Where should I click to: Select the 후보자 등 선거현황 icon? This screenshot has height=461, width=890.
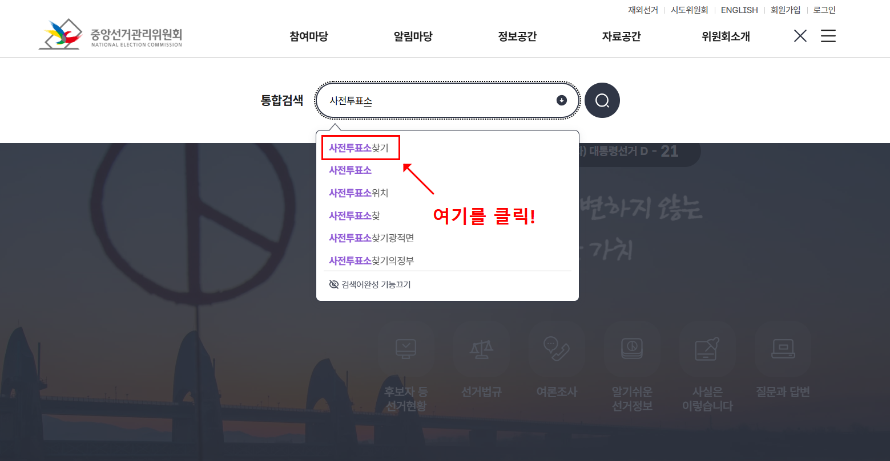pyautogui.click(x=405, y=365)
